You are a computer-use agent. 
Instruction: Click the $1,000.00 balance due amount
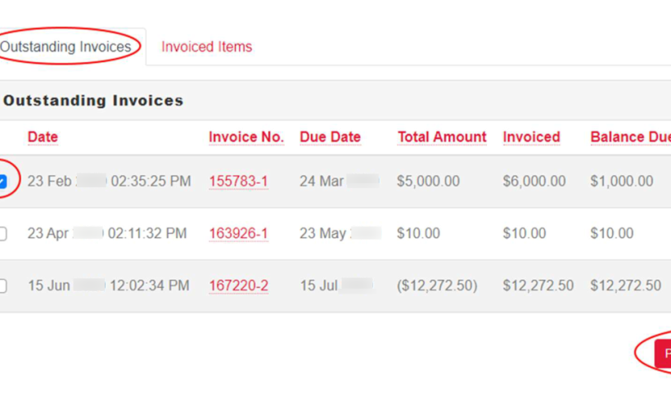[622, 182]
